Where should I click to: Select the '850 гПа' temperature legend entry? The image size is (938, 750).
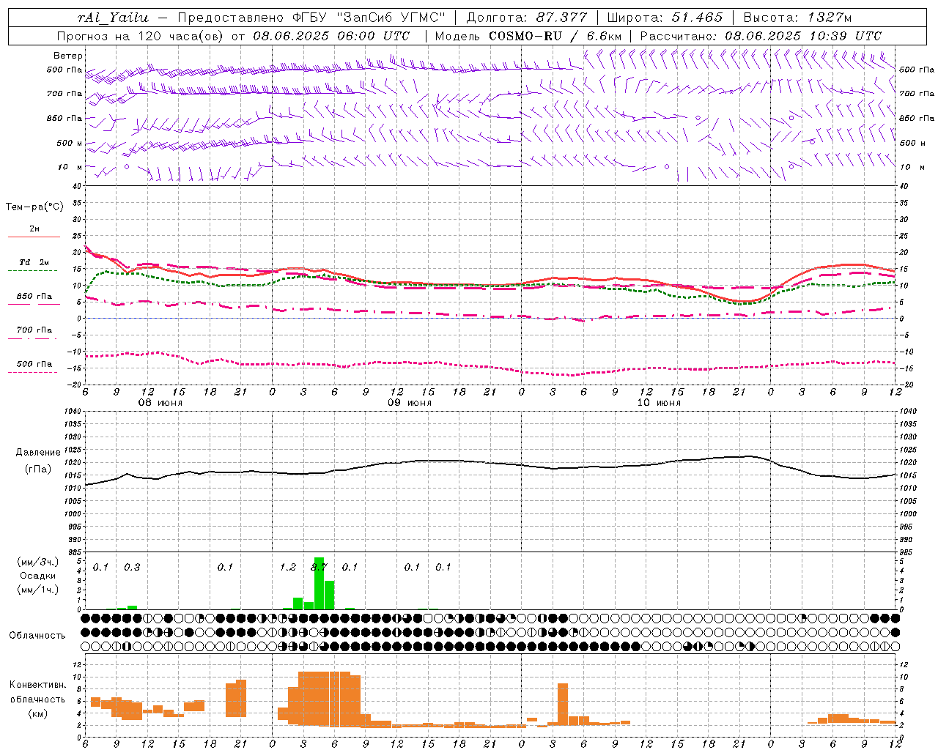pos(34,297)
